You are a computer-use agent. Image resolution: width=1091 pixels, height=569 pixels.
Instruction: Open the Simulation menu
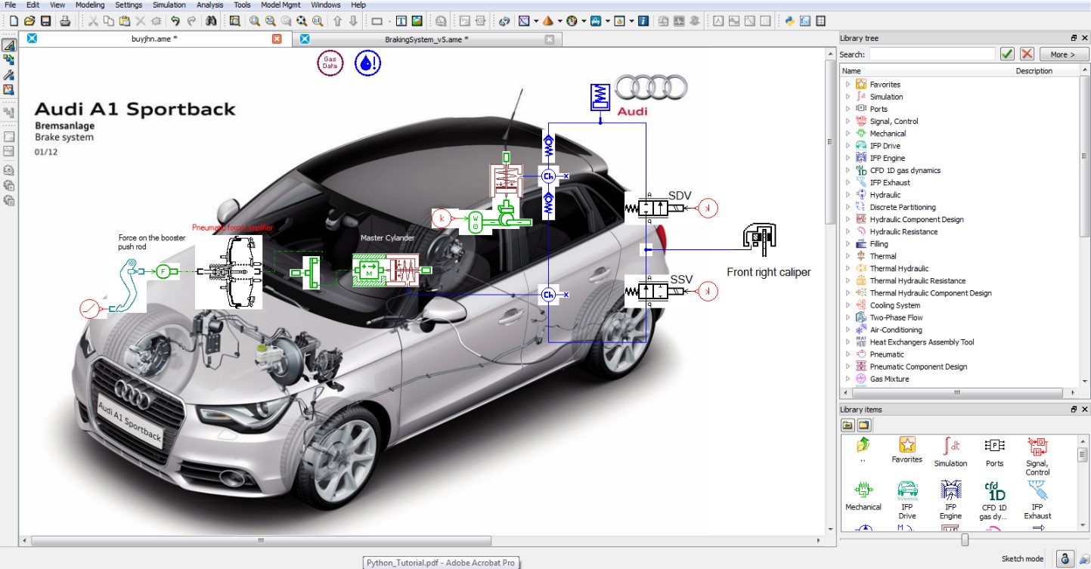pos(169,5)
